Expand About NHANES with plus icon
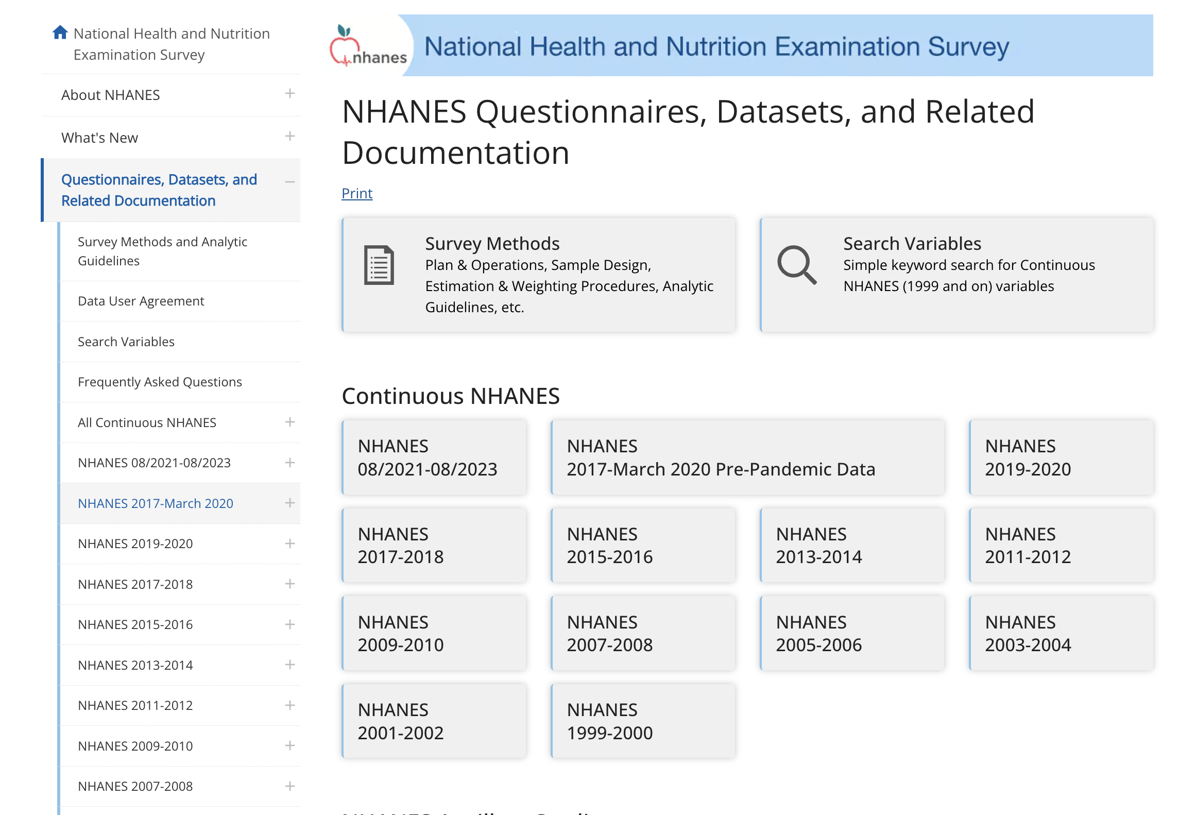This screenshot has height=815, width=1196. tap(289, 94)
